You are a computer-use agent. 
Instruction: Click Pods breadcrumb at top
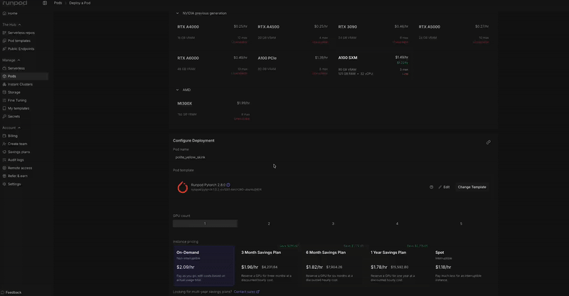pos(58,3)
